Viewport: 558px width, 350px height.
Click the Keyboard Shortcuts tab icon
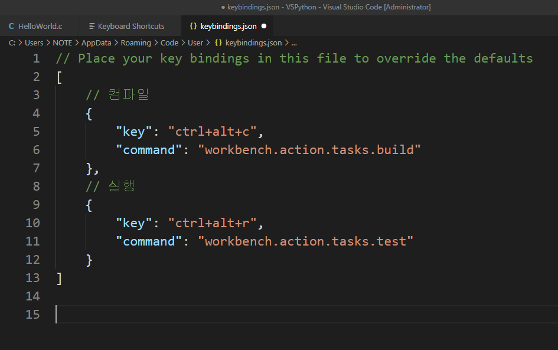point(92,26)
